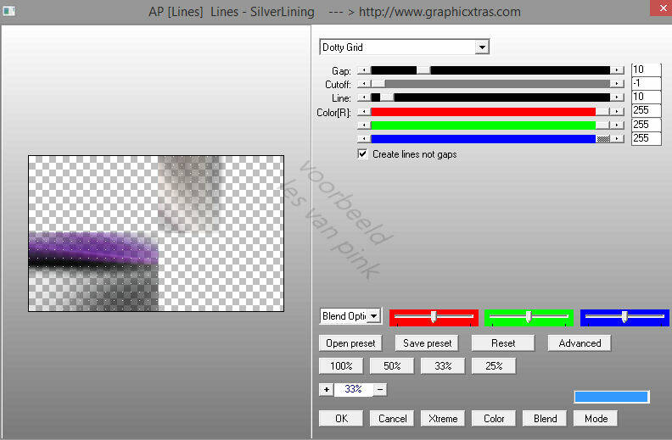
Task: Set preview zoom to 25%
Action: tap(494, 366)
